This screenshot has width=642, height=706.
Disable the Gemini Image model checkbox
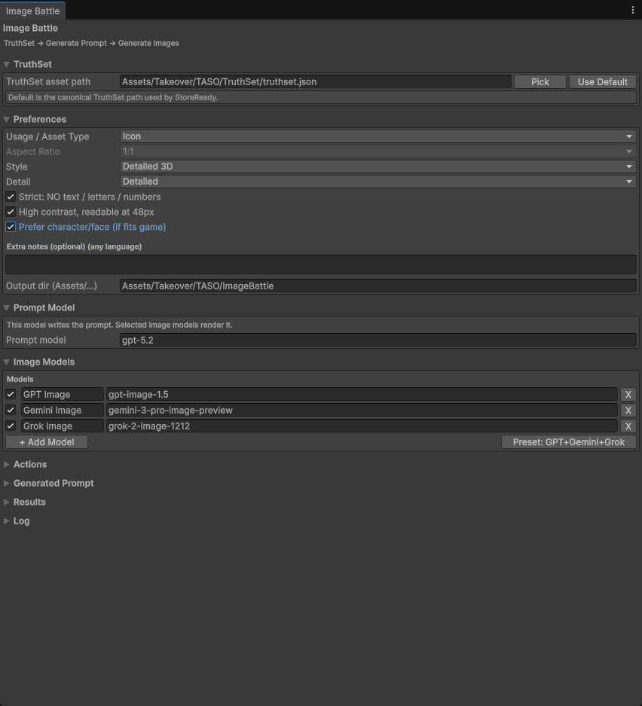(10, 410)
